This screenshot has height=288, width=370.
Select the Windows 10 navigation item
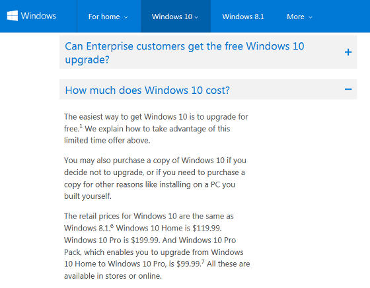click(175, 17)
